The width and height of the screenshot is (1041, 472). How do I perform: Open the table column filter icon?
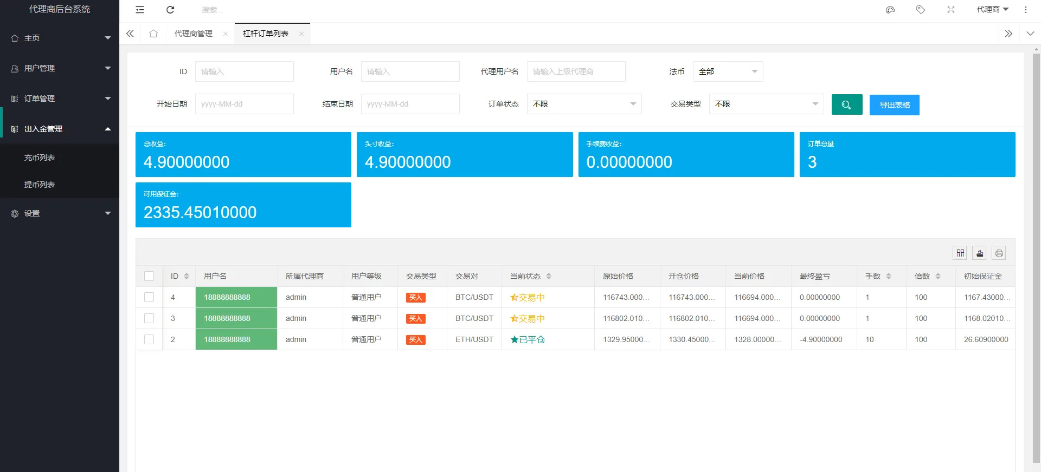(960, 253)
